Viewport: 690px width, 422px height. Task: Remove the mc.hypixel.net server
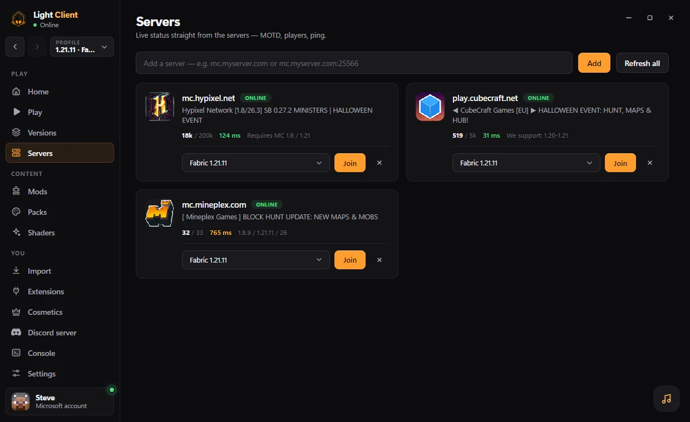pyautogui.click(x=379, y=163)
